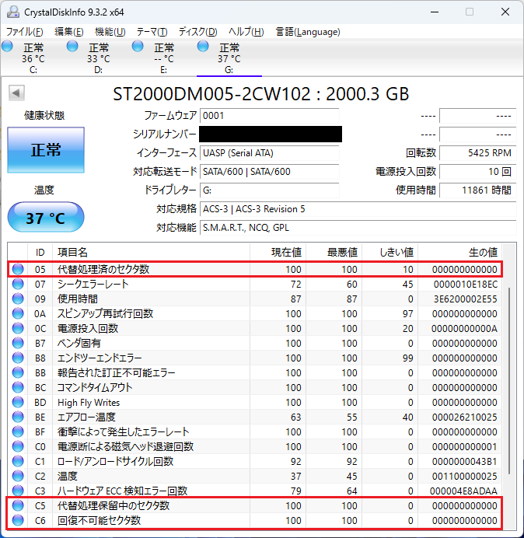Click the 項目名 column header
This screenshot has width=524, height=538.
151,253
